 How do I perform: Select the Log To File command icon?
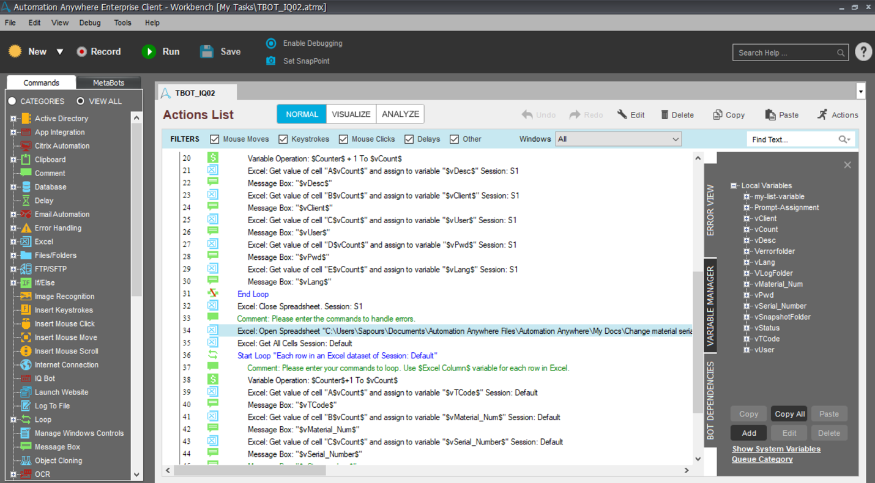26,406
